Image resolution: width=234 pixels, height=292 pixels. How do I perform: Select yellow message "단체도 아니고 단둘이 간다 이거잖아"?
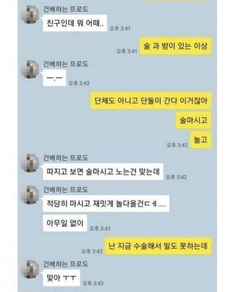pos(151,101)
